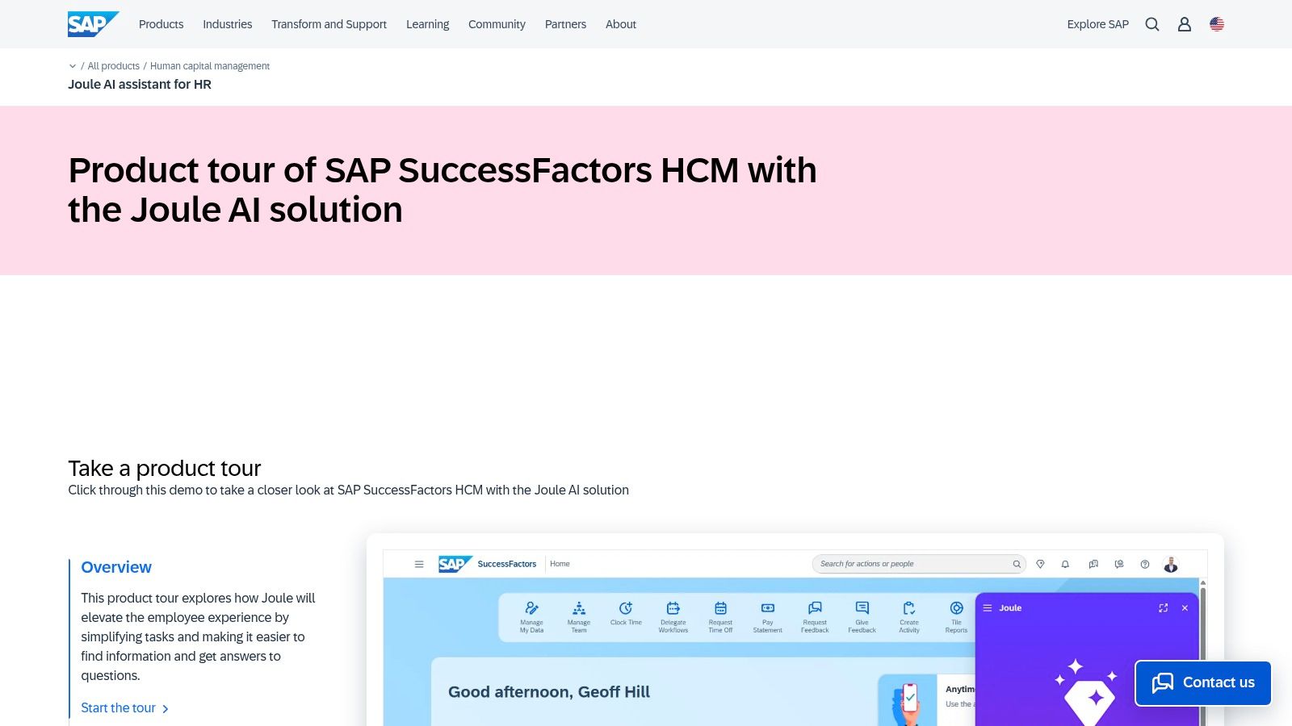This screenshot has height=726, width=1292.
Task: Click the user account icon
Action: (x=1184, y=24)
